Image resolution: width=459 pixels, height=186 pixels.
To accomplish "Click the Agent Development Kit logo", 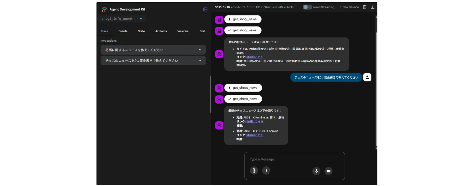I will point(104,9).
